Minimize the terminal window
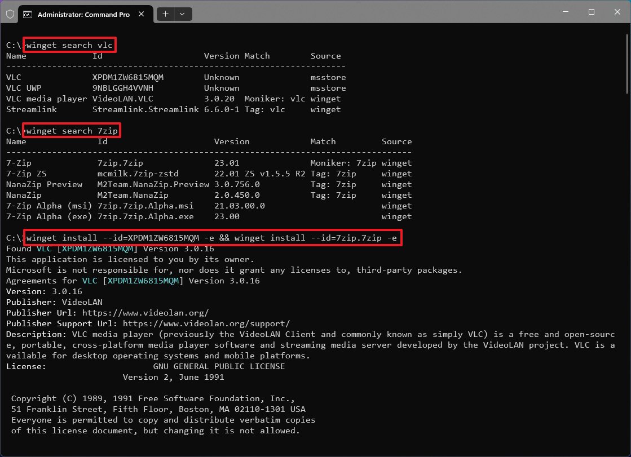Viewport: 631px width, 457px height. [x=566, y=12]
